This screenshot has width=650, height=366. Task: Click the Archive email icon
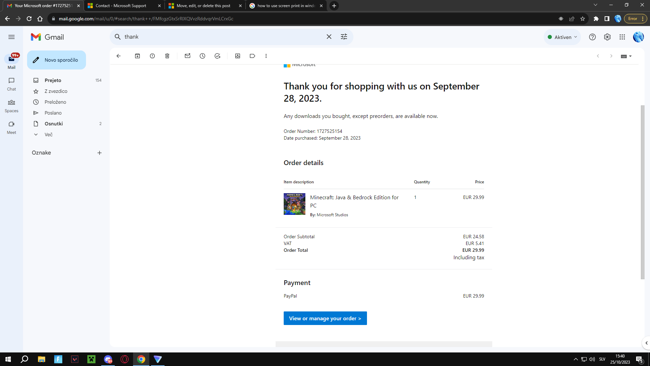137,56
